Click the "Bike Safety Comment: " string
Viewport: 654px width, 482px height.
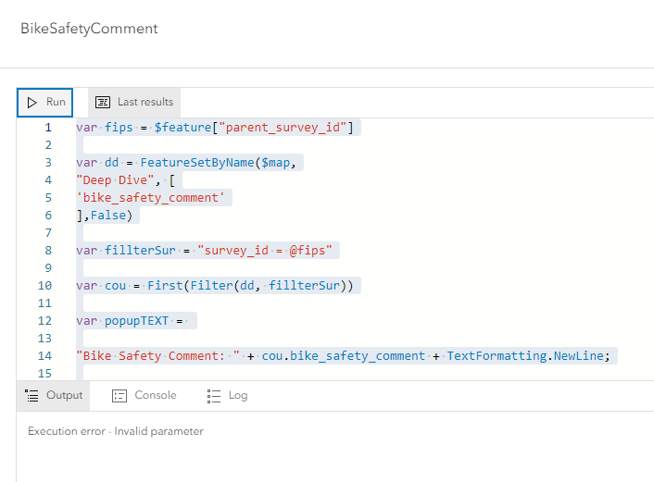[x=157, y=356]
